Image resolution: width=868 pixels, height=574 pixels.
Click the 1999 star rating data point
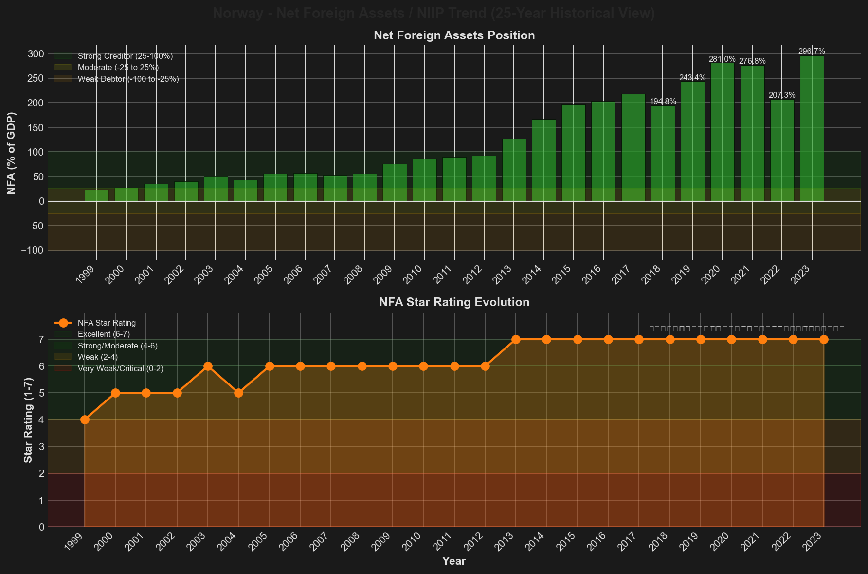click(85, 419)
